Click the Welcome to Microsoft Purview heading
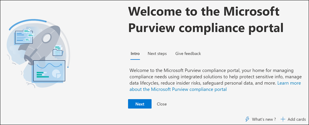This screenshot has height=125, width=309. (206, 20)
